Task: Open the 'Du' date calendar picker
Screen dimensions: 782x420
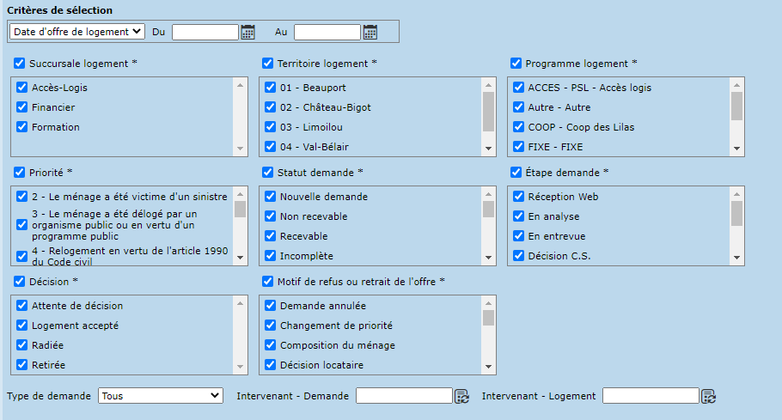Action: point(248,33)
